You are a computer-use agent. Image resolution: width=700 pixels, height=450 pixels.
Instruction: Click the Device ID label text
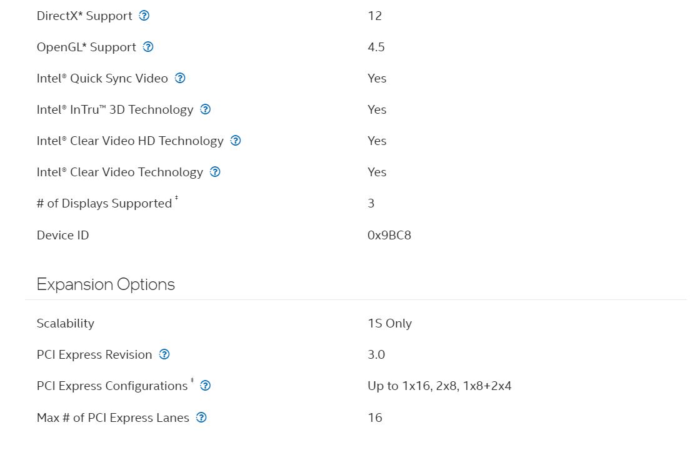coord(63,235)
